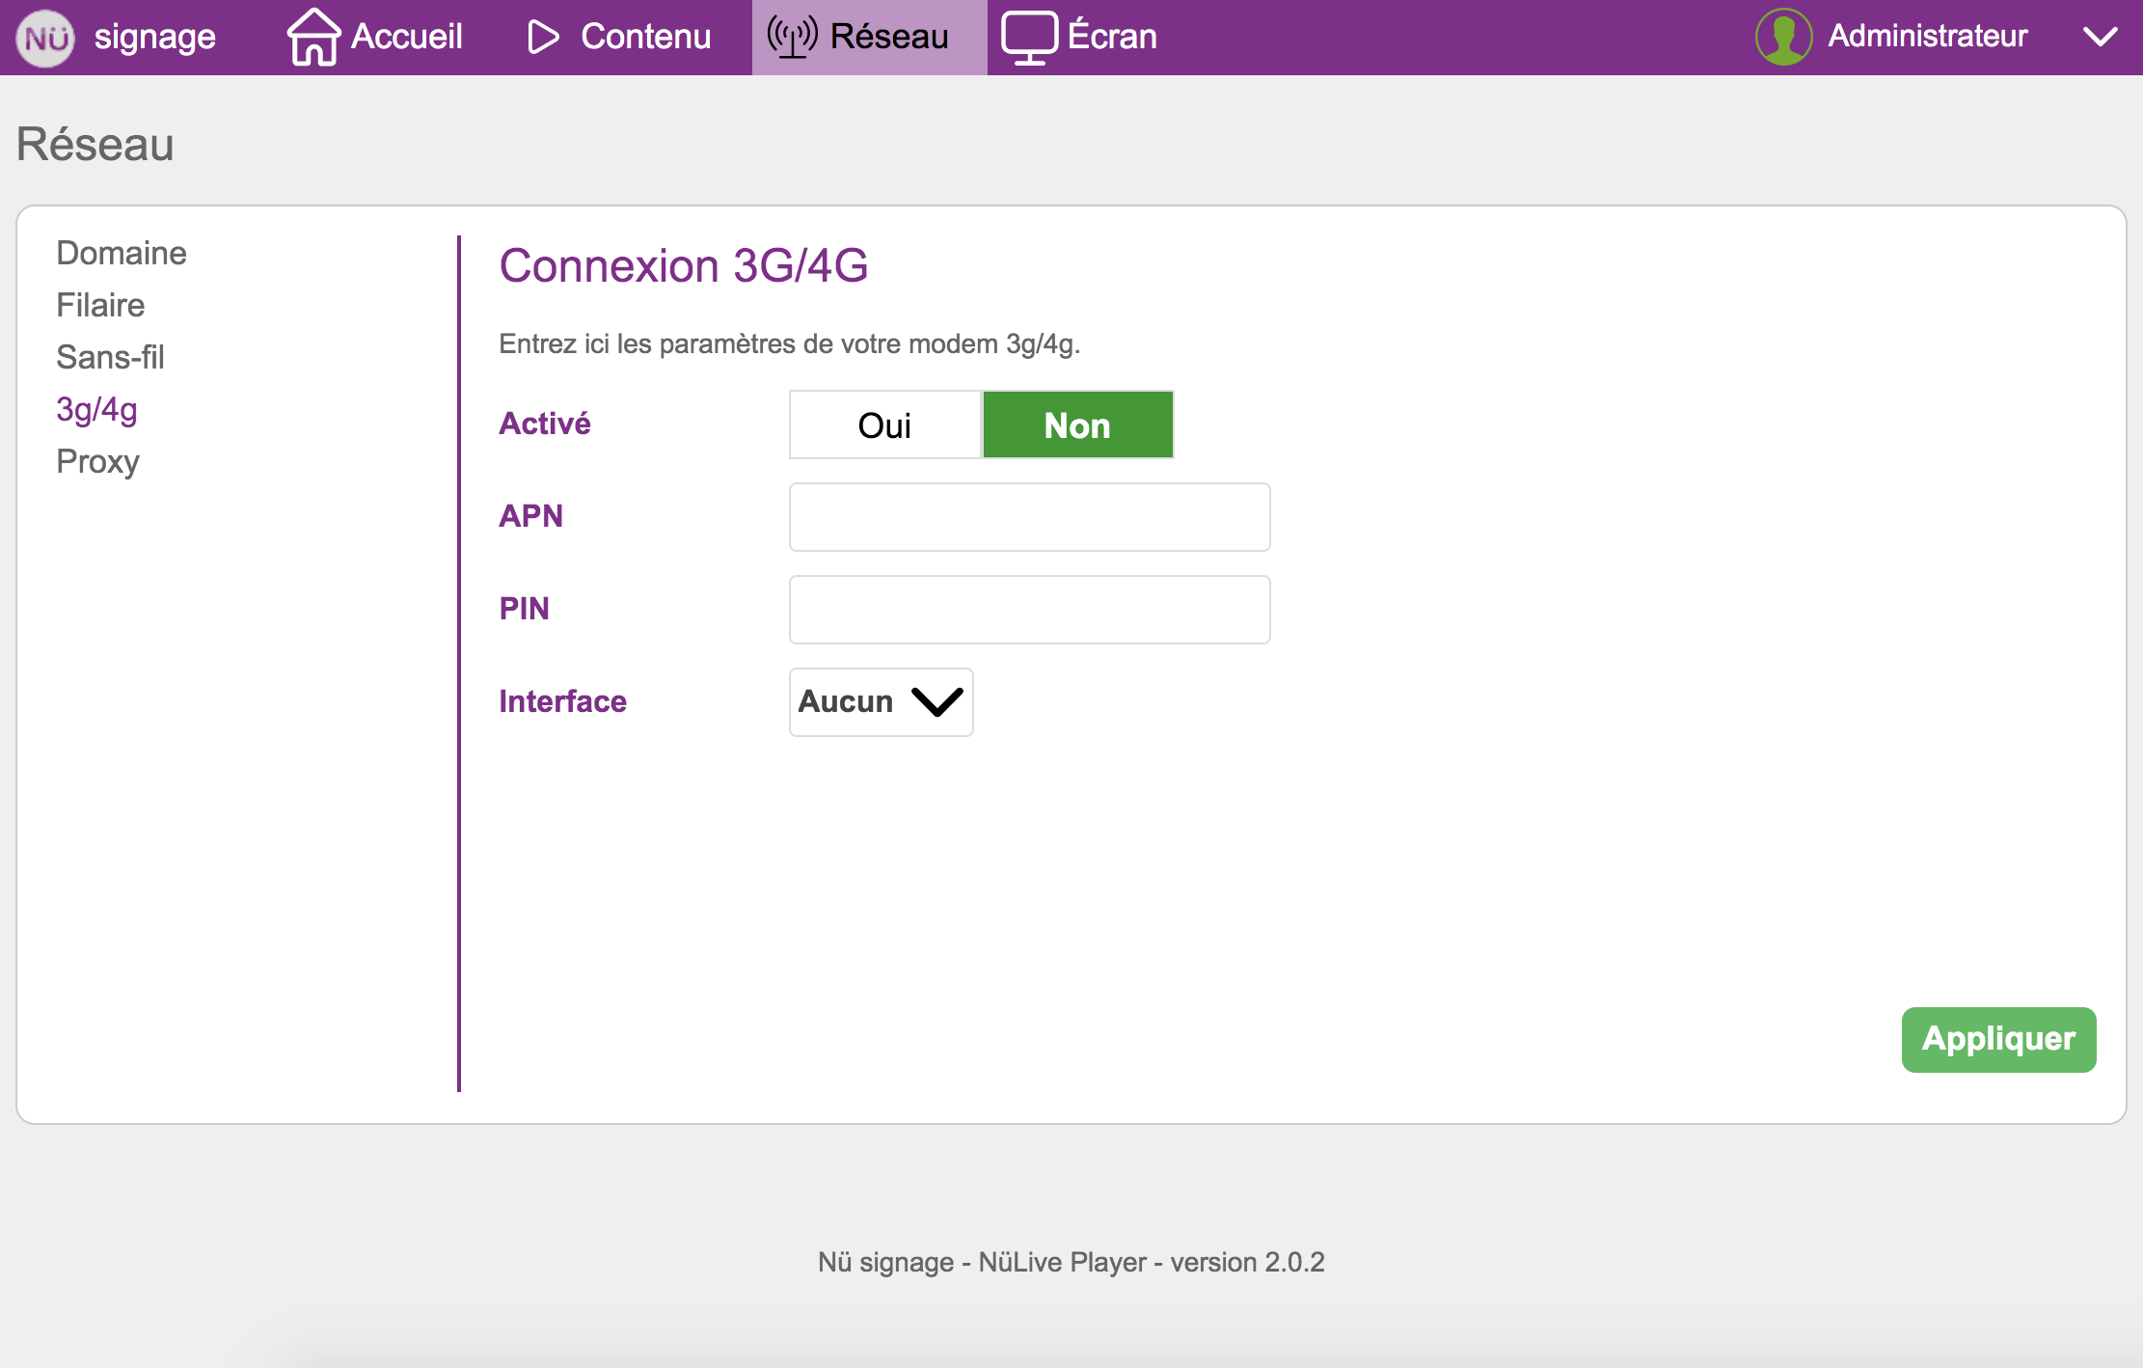Click the green Administrateur avatar icon

pyautogui.click(x=1783, y=37)
